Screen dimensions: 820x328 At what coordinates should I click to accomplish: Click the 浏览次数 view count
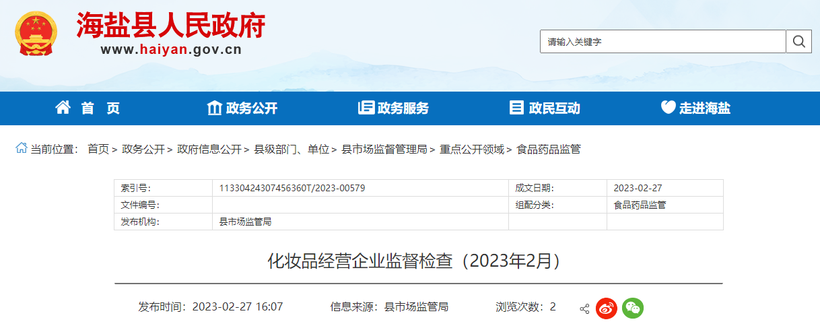coord(526,306)
